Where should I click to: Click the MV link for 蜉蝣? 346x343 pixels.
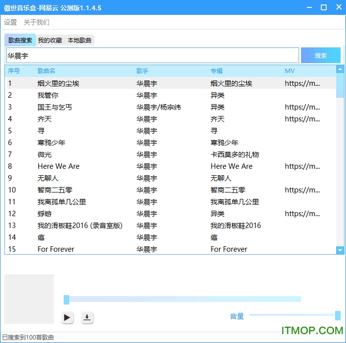[x=303, y=214]
